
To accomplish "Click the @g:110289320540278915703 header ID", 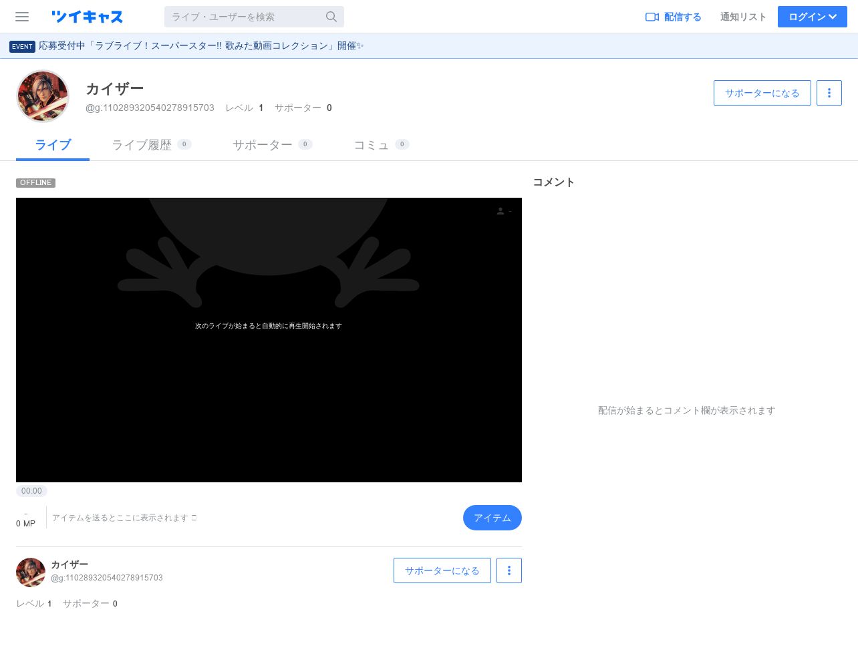I will coord(150,108).
